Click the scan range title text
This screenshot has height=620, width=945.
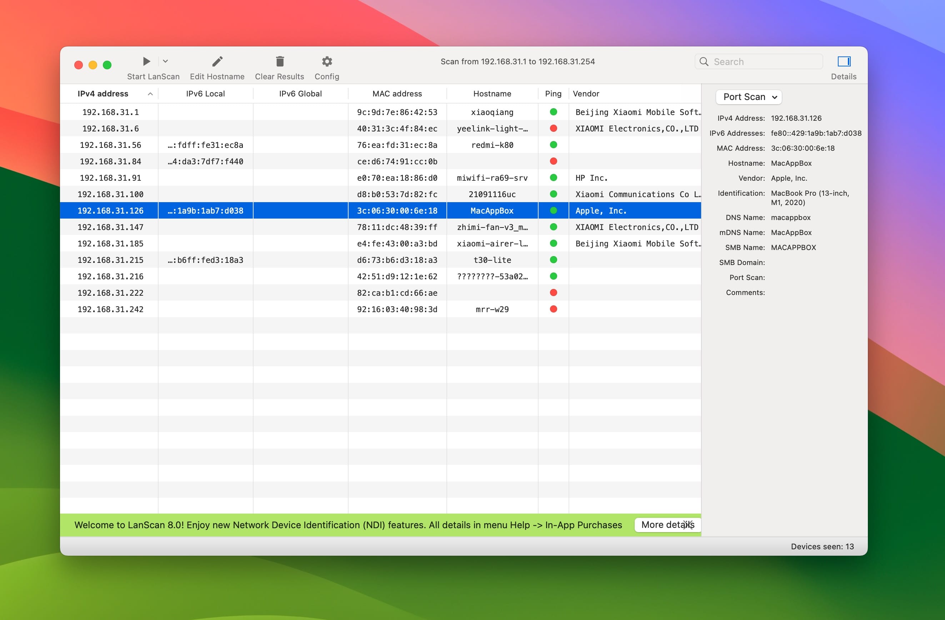coord(517,61)
